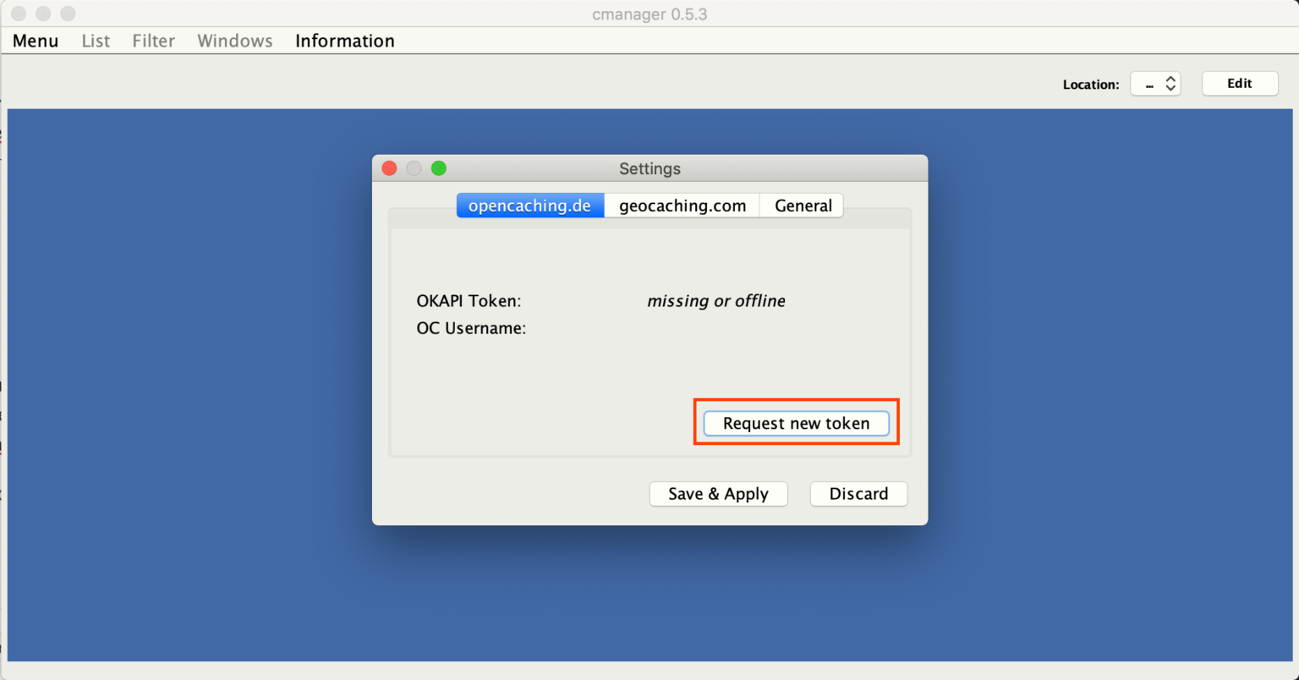Open the List menu
This screenshot has width=1299, height=680.
click(96, 41)
